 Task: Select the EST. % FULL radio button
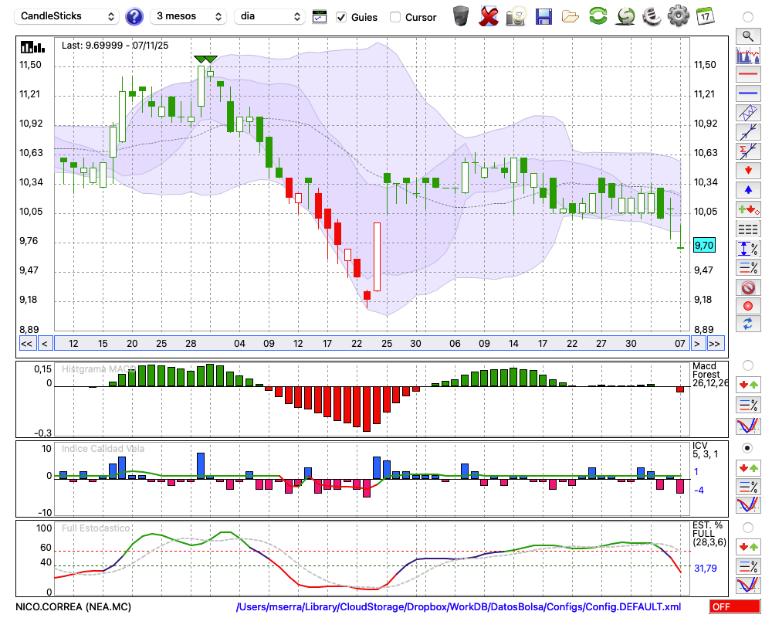pos(747,527)
